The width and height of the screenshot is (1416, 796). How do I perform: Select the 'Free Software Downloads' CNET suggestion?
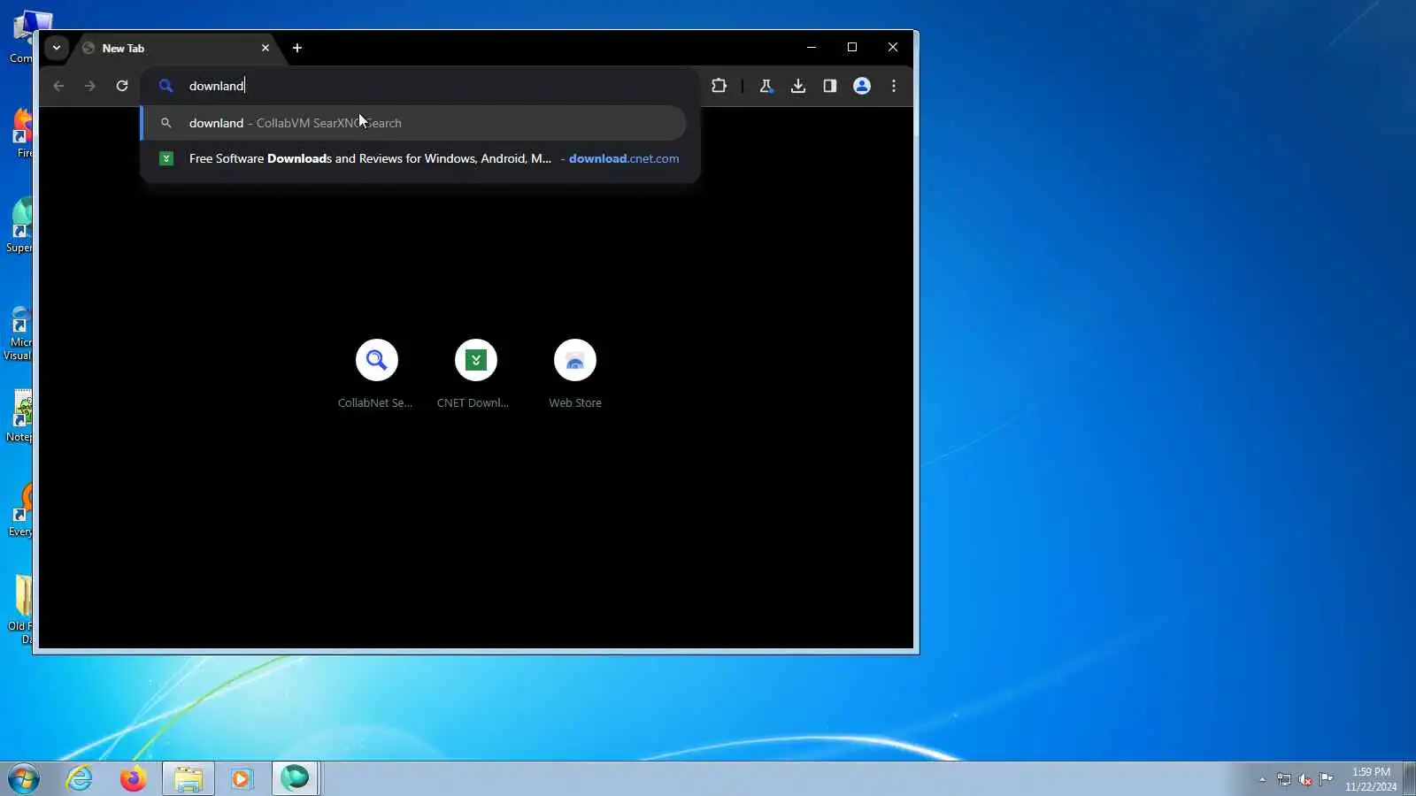pos(413,158)
